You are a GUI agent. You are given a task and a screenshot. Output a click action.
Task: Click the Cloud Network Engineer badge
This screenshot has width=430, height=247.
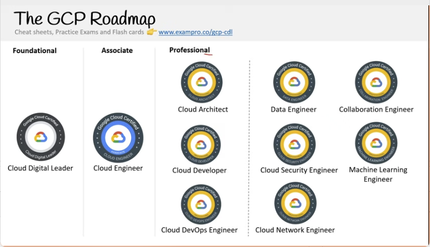(x=294, y=204)
